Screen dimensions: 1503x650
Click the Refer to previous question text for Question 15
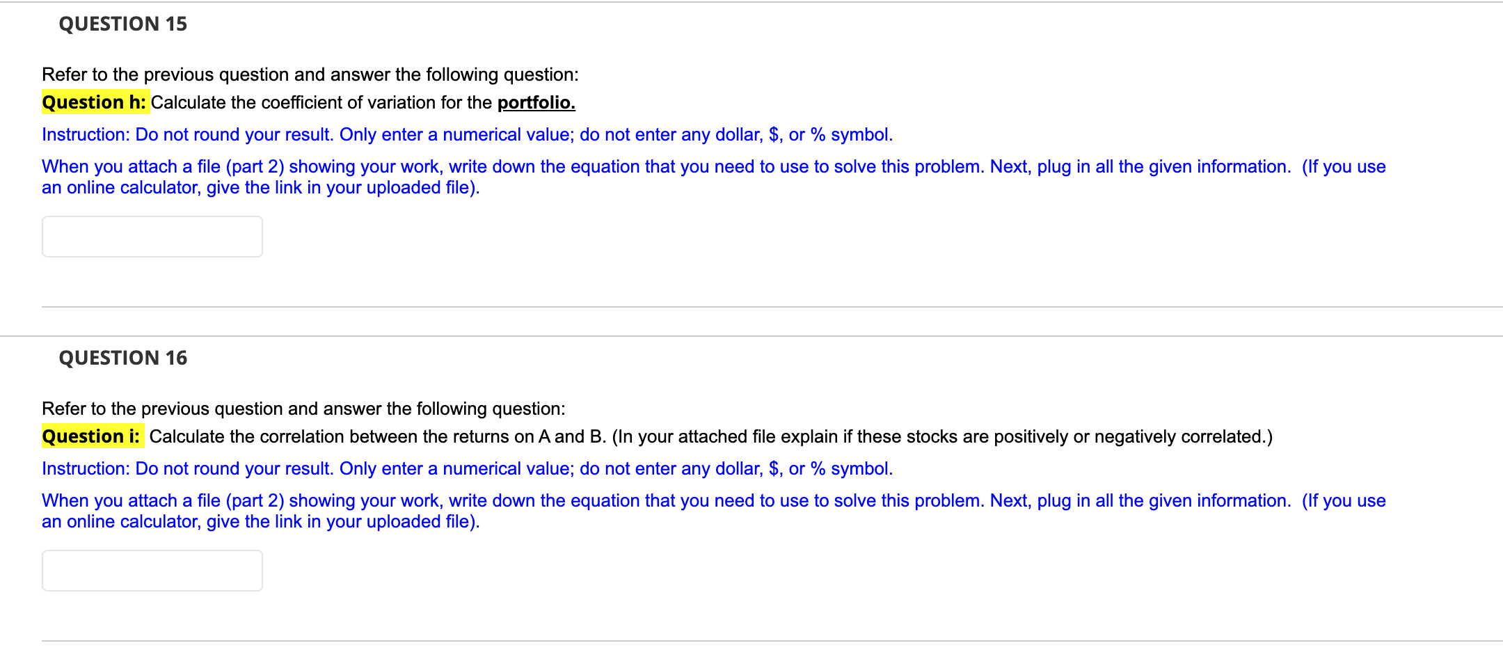click(x=310, y=74)
